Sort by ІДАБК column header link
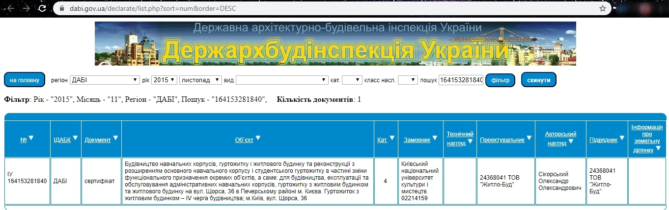 [x=62, y=140]
